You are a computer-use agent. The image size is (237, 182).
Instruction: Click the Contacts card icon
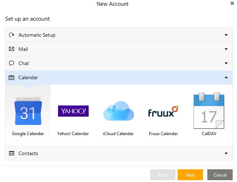click(12, 153)
